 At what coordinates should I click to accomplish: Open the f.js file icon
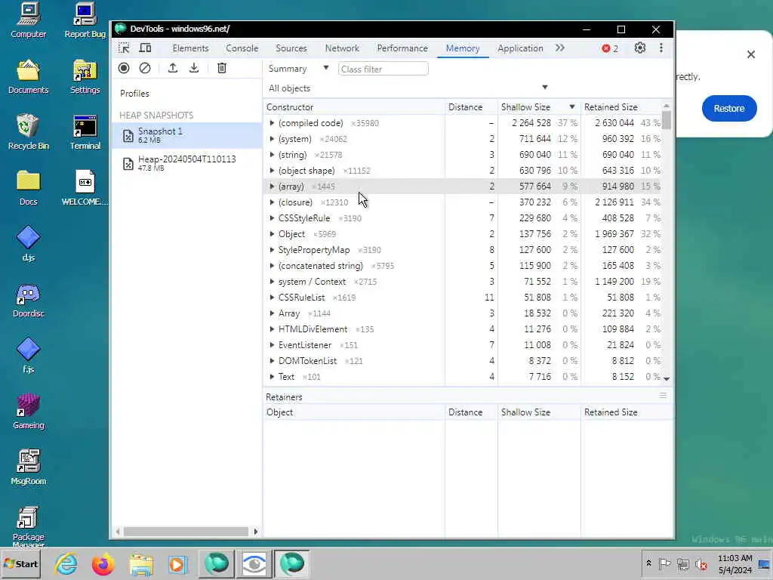tap(28, 356)
